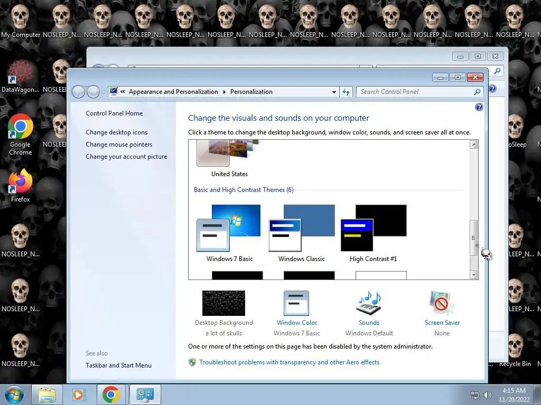
Task: Open the address bar history dropdown arrow
Action: pyautogui.click(x=334, y=92)
